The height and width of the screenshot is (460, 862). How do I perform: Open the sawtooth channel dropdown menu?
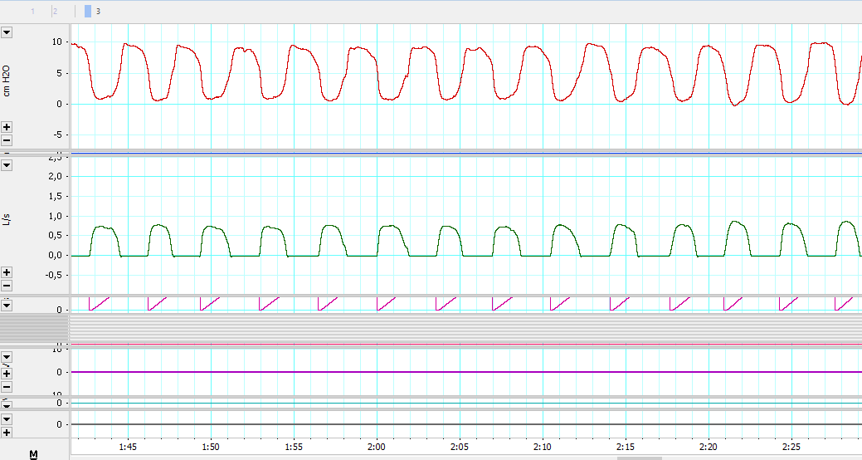point(7,305)
